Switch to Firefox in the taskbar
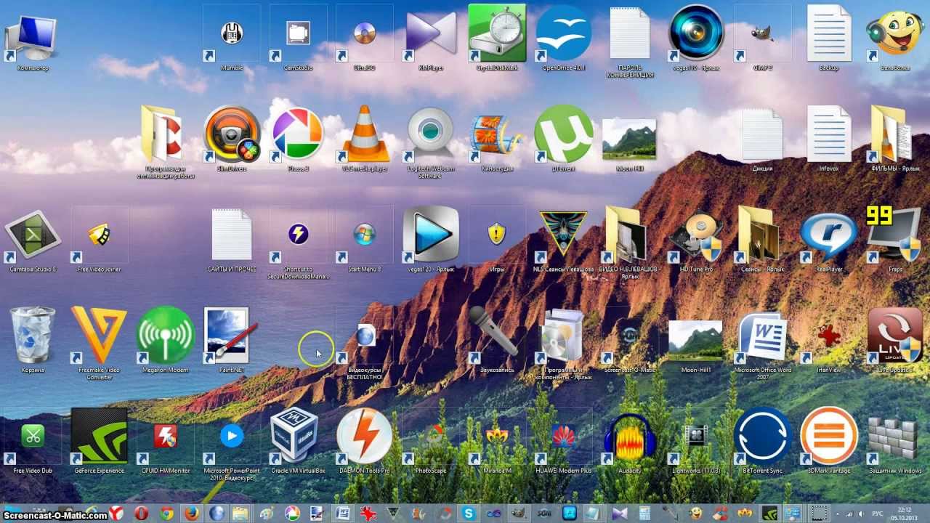Viewport: 930px width, 523px height. [192, 513]
